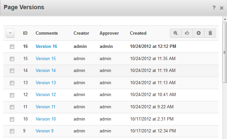This screenshot has height=139, width=227.
Task: Click the thumbs-up approve icon
Action: coord(187,33)
